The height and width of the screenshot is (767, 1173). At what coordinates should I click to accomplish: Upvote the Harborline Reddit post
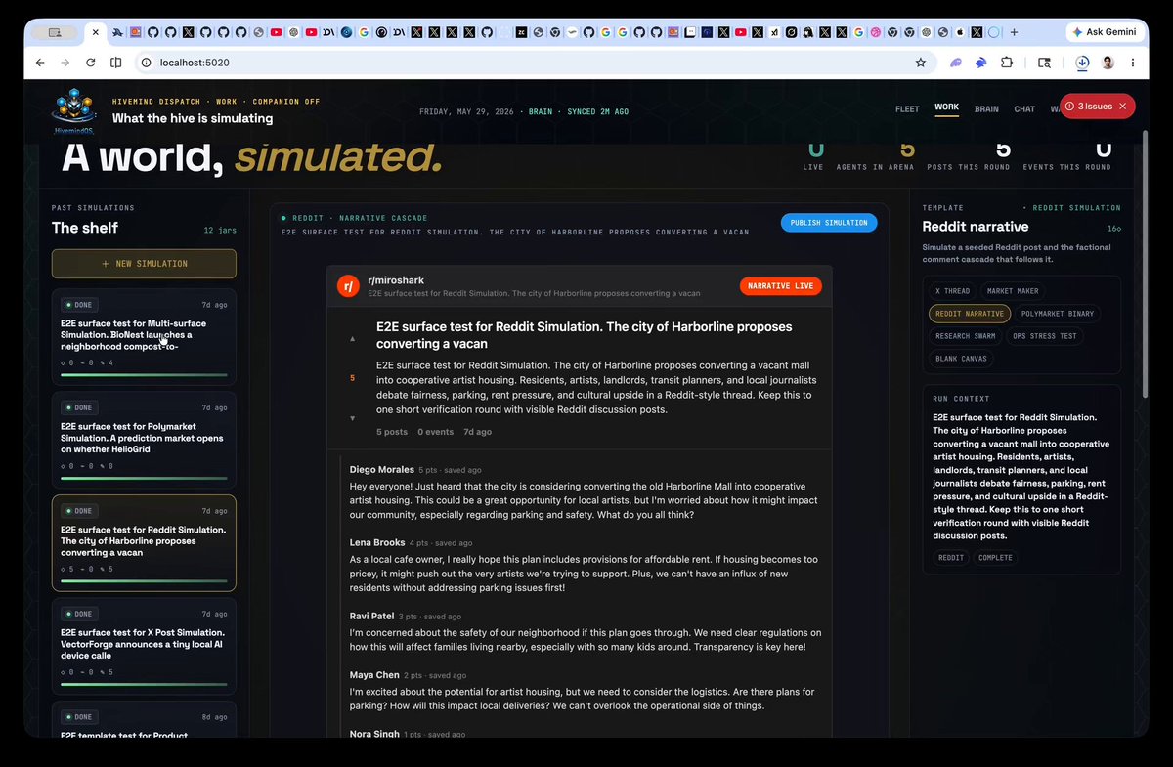click(353, 338)
